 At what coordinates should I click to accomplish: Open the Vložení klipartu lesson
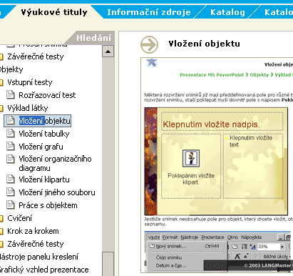click(44, 179)
